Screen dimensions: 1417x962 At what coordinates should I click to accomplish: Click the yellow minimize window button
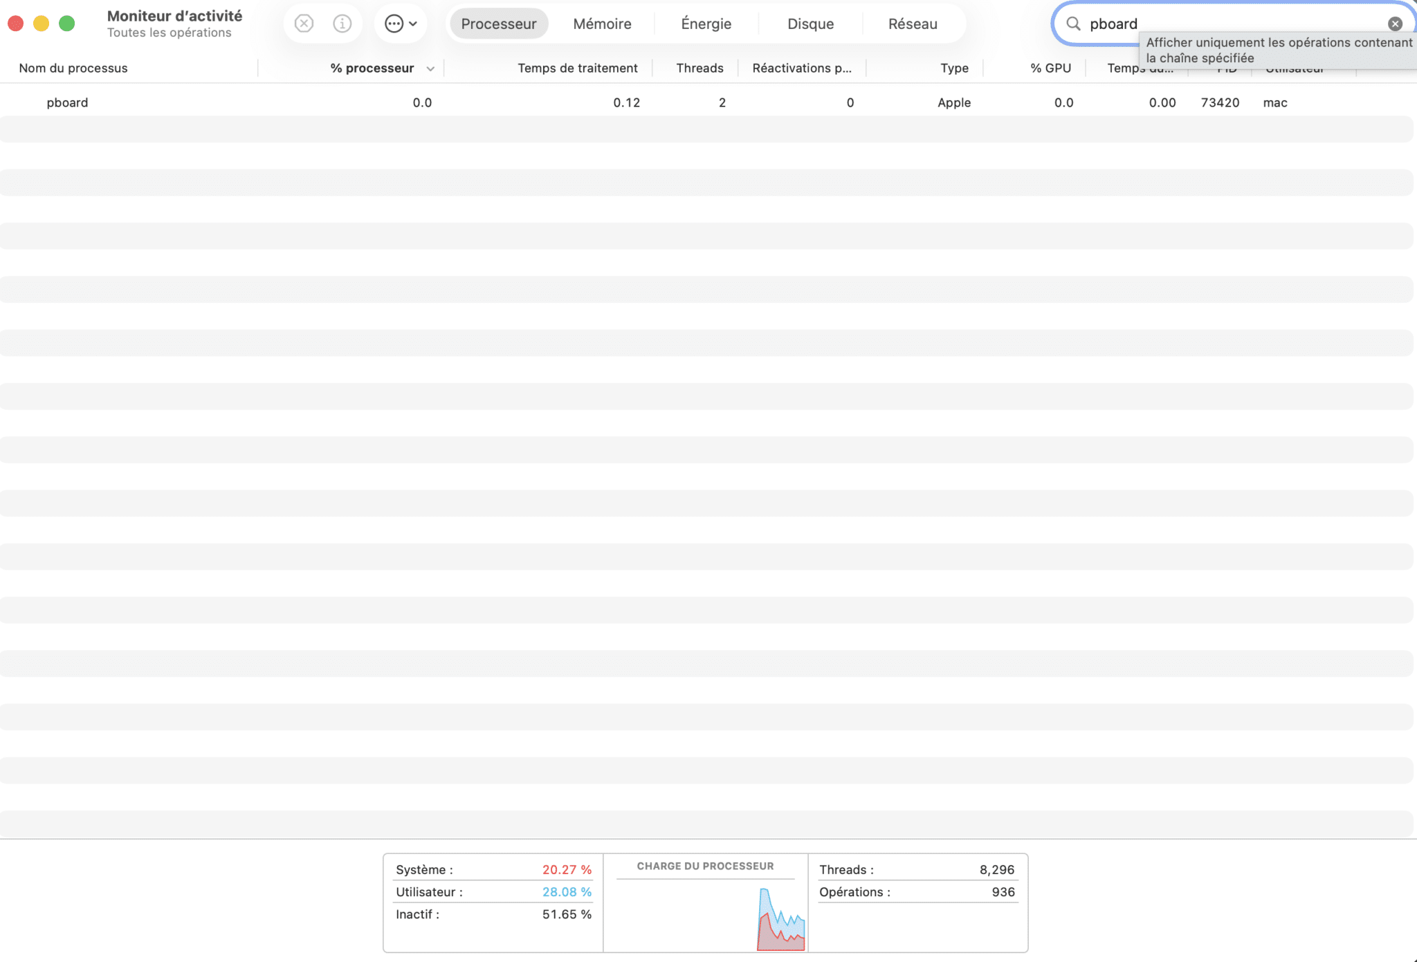(41, 24)
